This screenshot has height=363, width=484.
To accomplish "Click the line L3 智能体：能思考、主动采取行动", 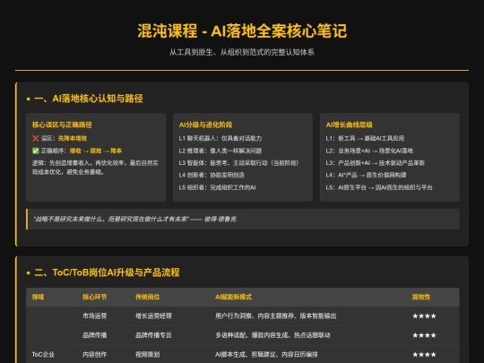I will tap(239, 162).
